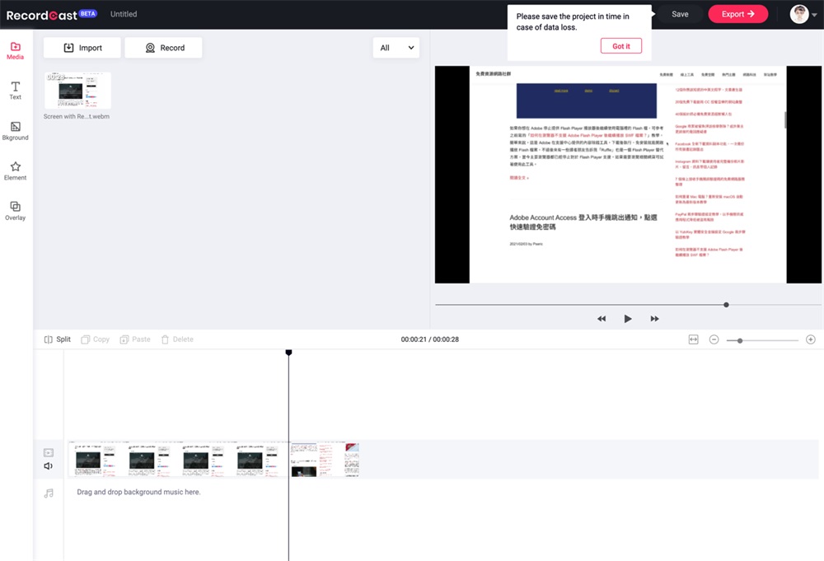Open the Text panel in sidebar
Image resolution: width=824 pixels, height=561 pixels.
(x=15, y=91)
